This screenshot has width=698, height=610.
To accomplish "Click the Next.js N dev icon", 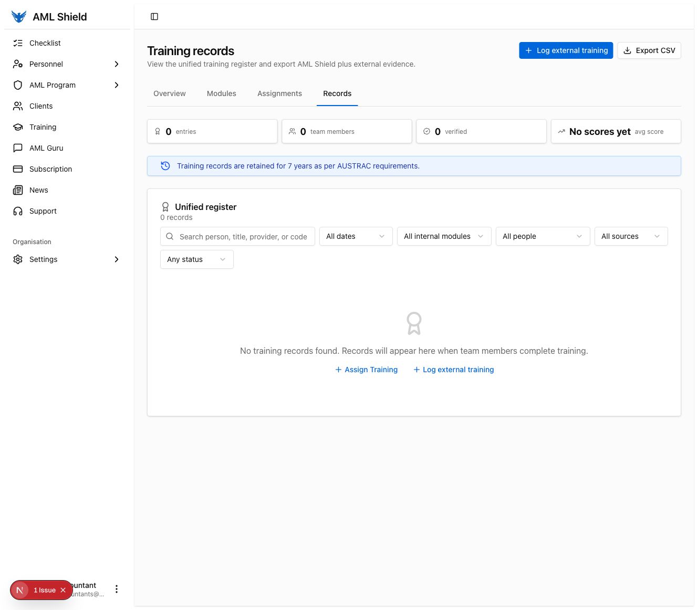I will [x=20, y=590].
